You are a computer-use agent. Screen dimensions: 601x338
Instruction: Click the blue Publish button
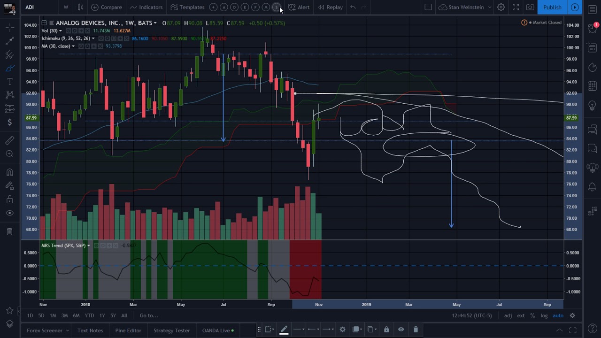coord(552,7)
